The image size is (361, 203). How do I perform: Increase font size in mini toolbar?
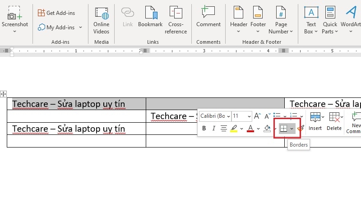pyautogui.click(x=257, y=116)
